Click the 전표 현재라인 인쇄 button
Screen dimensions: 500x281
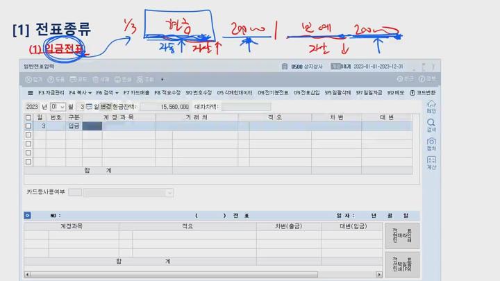[402, 236]
